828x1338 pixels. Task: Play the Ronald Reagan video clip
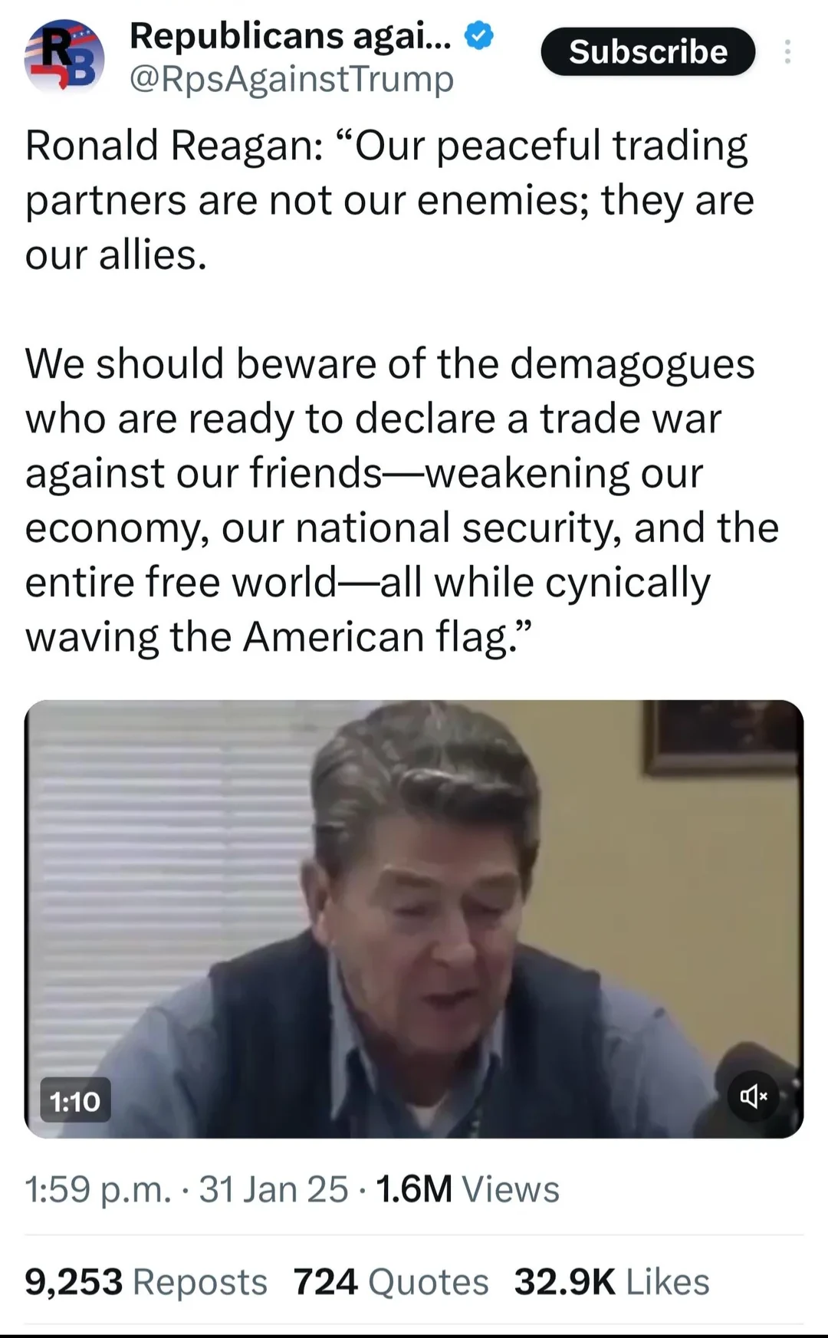[414, 919]
